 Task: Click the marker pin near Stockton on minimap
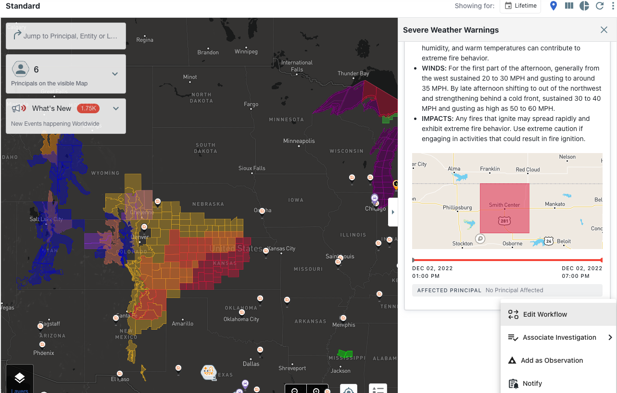pyautogui.click(x=479, y=238)
